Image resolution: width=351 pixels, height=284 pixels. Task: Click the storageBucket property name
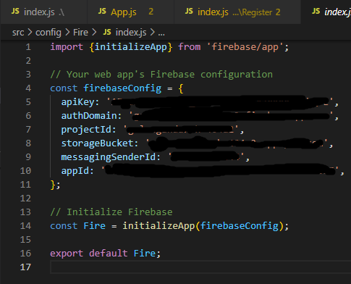98,143
